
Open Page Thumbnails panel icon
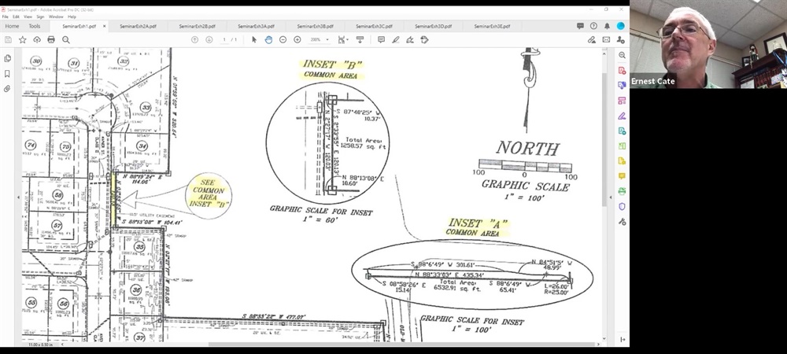click(8, 59)
